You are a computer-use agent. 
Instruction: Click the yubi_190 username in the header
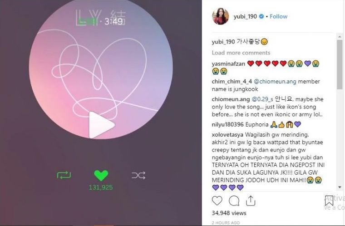(x=245, y=16)
